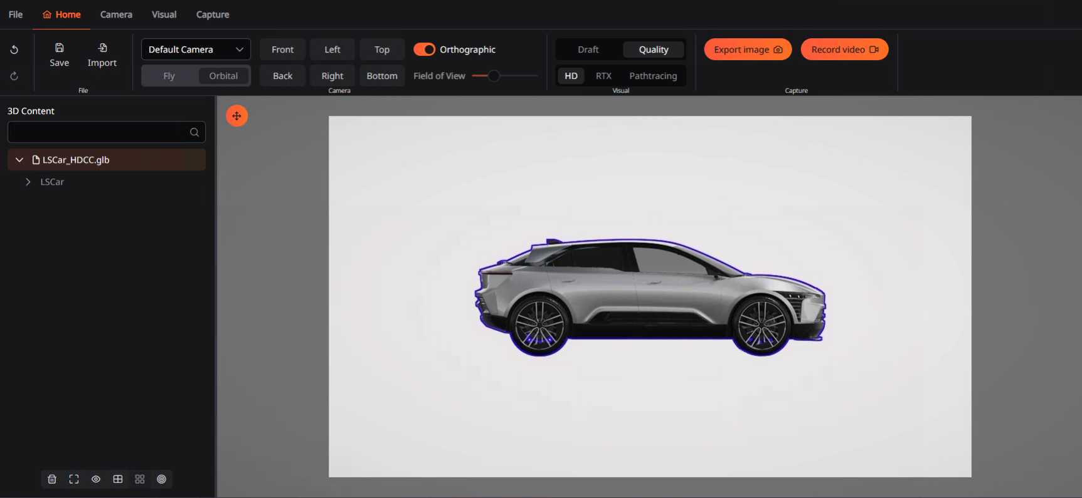
Task: Click the Field of View slider handle
Action: click(x=494, y=76)
